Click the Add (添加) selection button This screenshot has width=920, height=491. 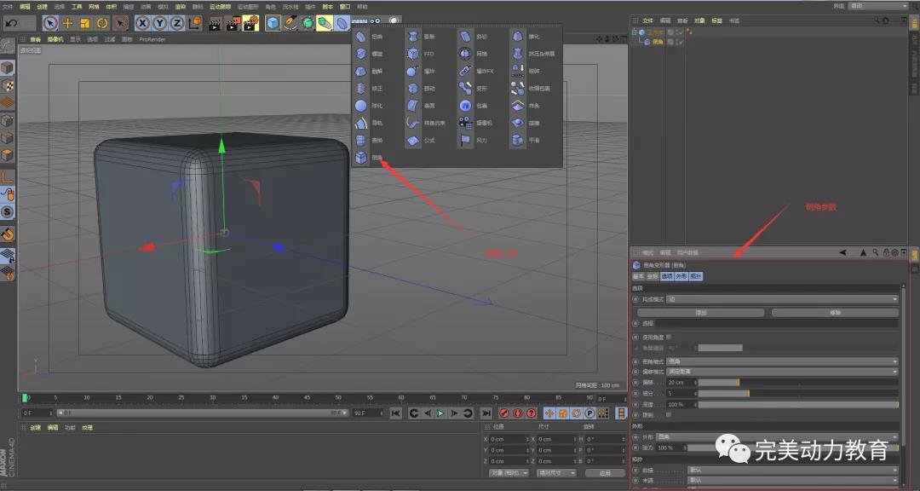(700, 313)
